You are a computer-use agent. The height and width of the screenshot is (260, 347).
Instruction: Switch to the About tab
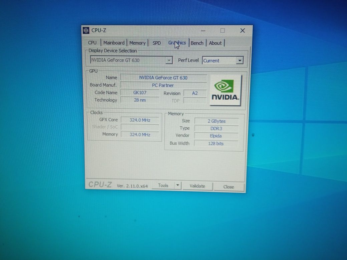pyautogui.click(x=215, y=43)
